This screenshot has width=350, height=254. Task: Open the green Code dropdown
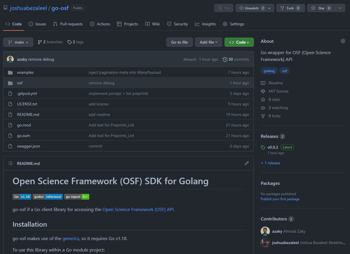(239, 42)
